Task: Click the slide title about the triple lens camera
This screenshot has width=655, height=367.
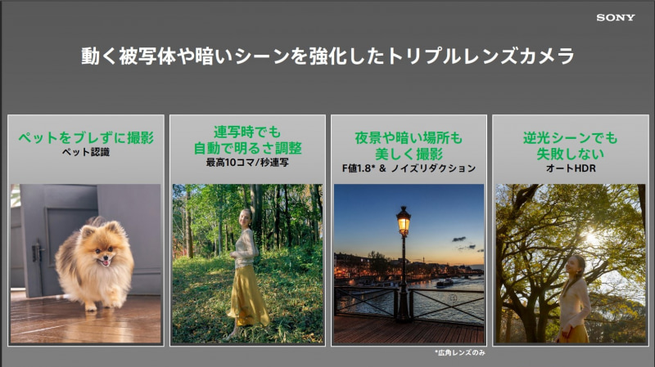Action: (x=327, y=56)
